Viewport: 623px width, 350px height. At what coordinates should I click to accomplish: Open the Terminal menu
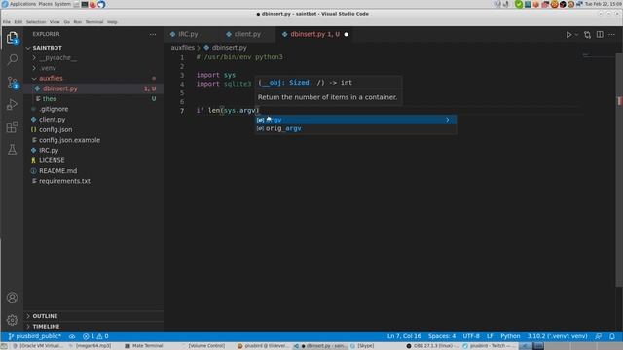pos(94,22)
